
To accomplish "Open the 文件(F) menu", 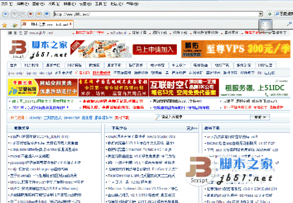I will click(7, 3).
